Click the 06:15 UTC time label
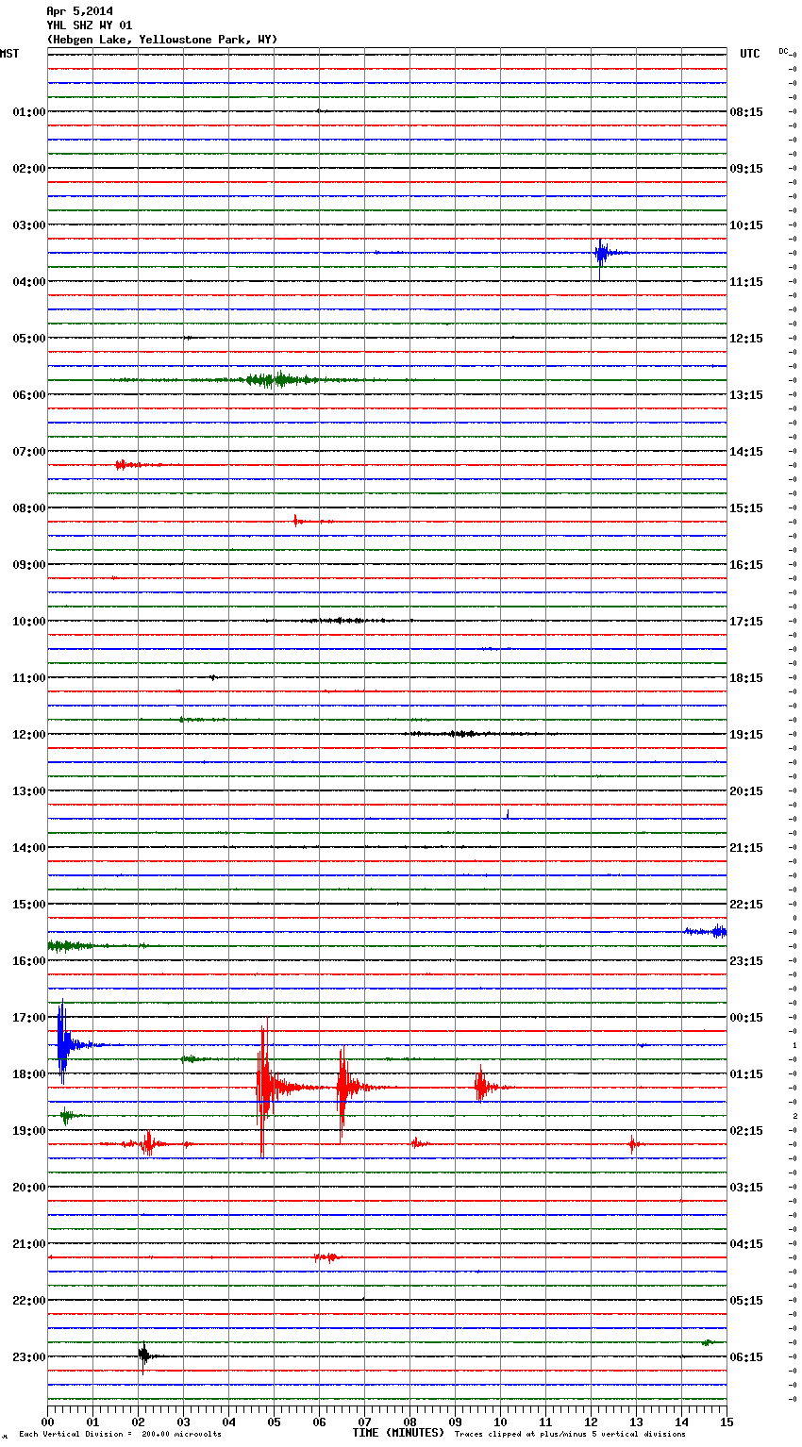Image resolution: width=802 pixels, height=1447 pixels. 746,1357
